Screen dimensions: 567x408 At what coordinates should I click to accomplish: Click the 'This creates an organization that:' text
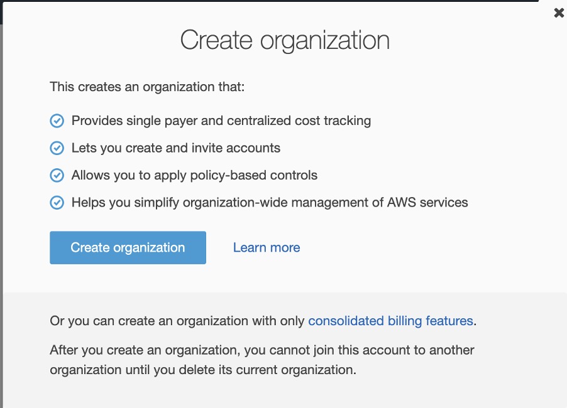(x=147, y=86)
